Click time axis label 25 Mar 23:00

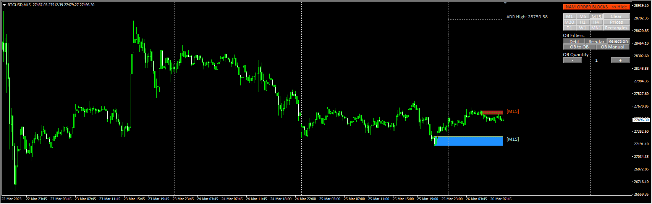452,199
